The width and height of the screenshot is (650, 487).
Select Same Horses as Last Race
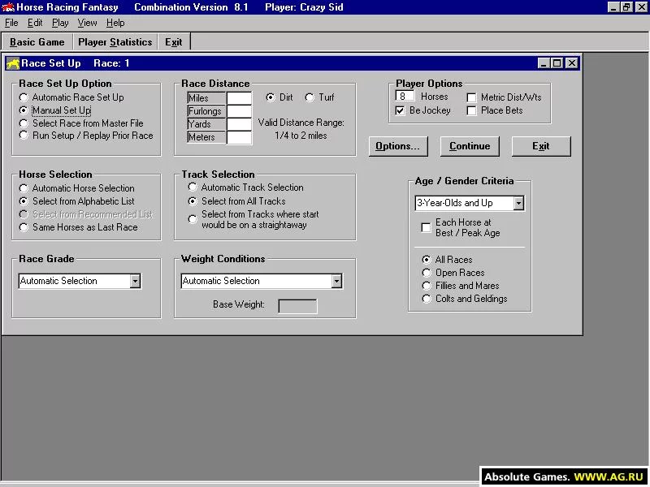point(24,227)
